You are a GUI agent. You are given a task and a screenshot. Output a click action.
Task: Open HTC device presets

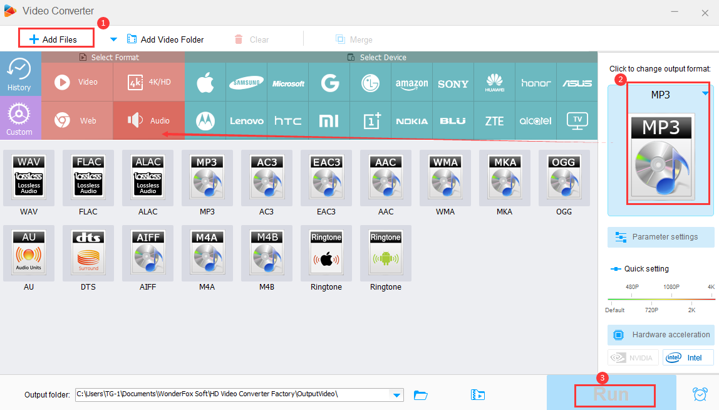pos(288,121)
